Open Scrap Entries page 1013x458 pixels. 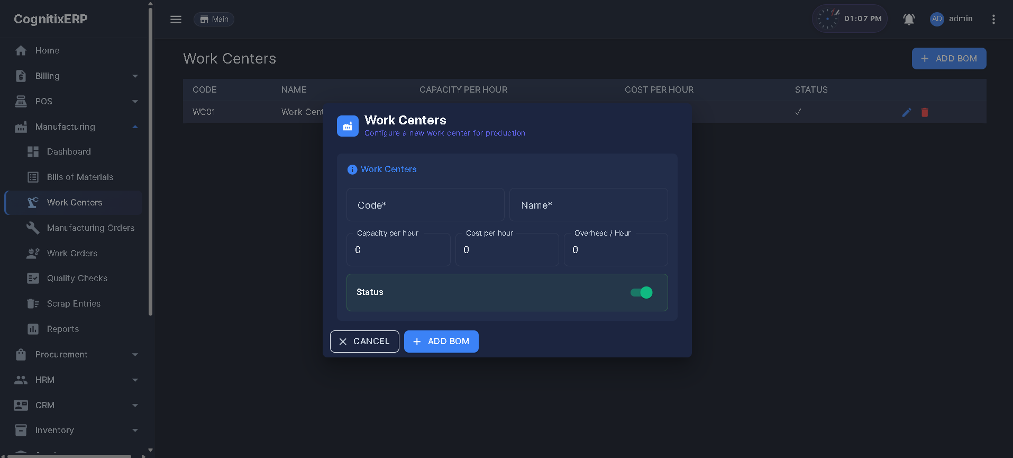74,303
